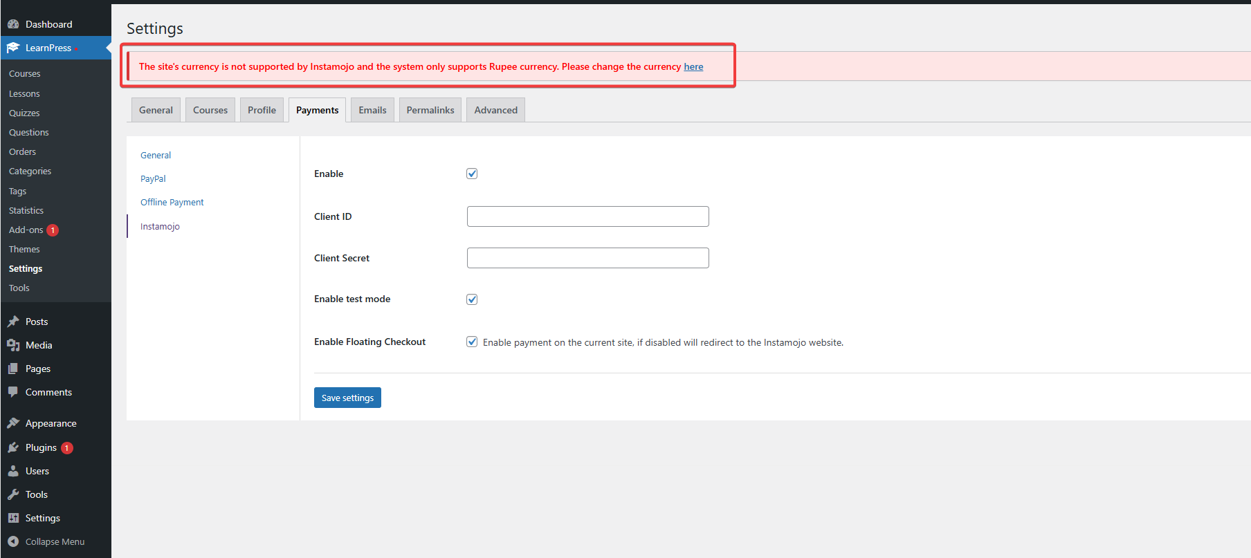The image size is (1251, 558).
Task: Select the Payments tab
Action: (317, 110)
